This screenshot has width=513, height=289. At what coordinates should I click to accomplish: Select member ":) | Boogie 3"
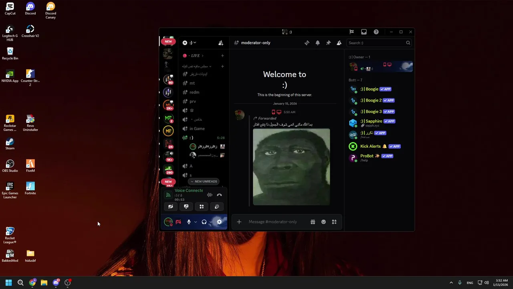click(x=380, y=112)
